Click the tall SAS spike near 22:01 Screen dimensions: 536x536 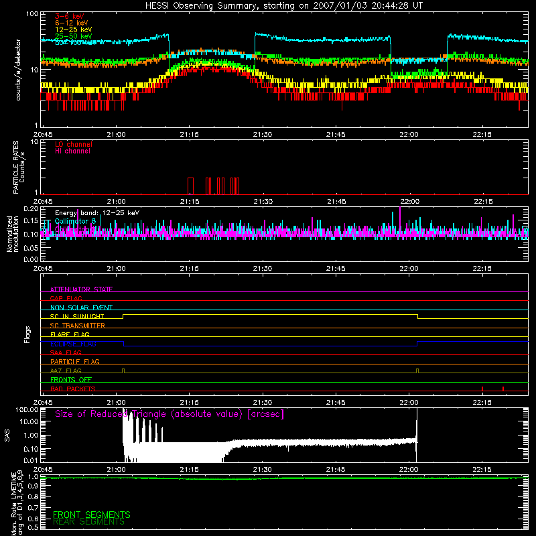point(417,435)
